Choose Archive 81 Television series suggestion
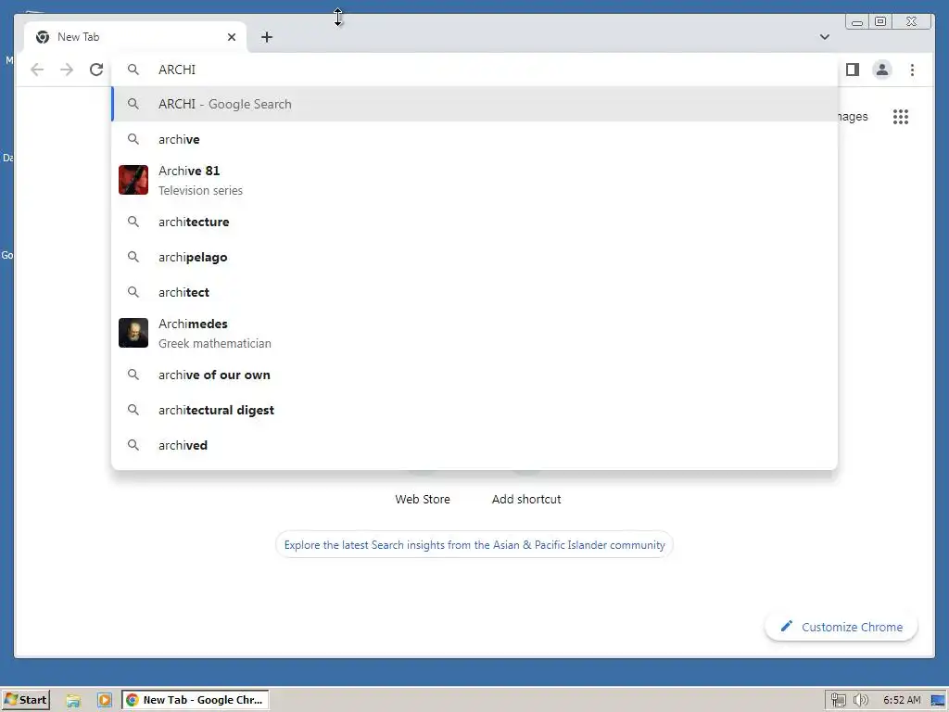This screenshot has width=949, height=712. click(474, 181)
